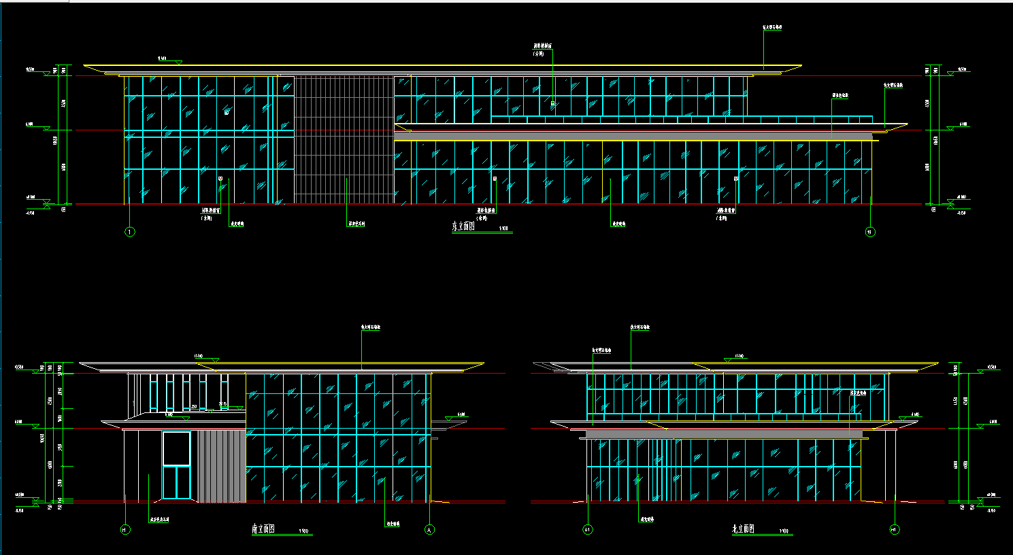The width and height of the screenshot is (1013, 555).
Task: Click axis bubble 1 under east elevation
Action: pyautogui.click(x=130, y=232)
